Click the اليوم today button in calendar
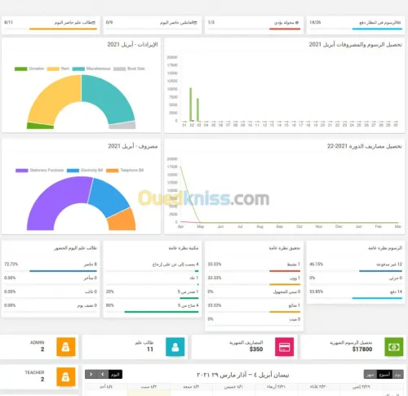Viewport: 408px width, 396px height. point(115,375)
